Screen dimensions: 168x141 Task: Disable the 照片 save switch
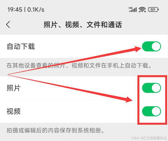point(152,88)
